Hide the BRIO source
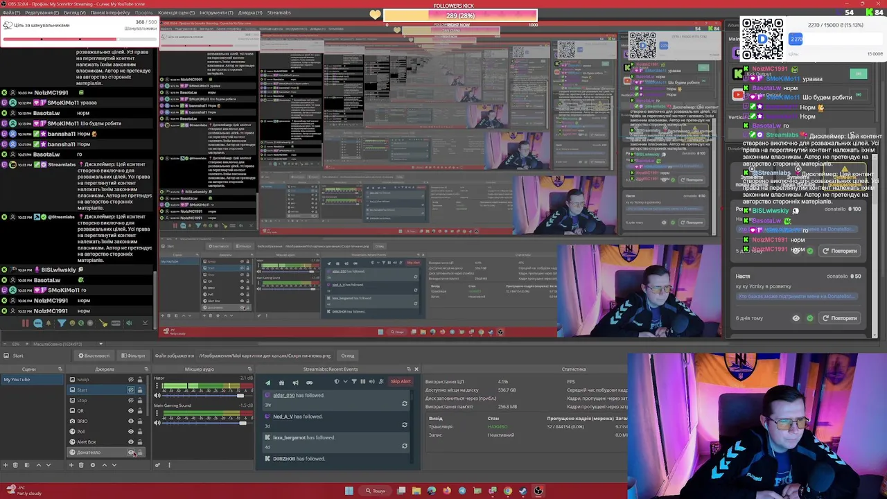Viewport: 887px width, 499px height. tap(131, 421)
